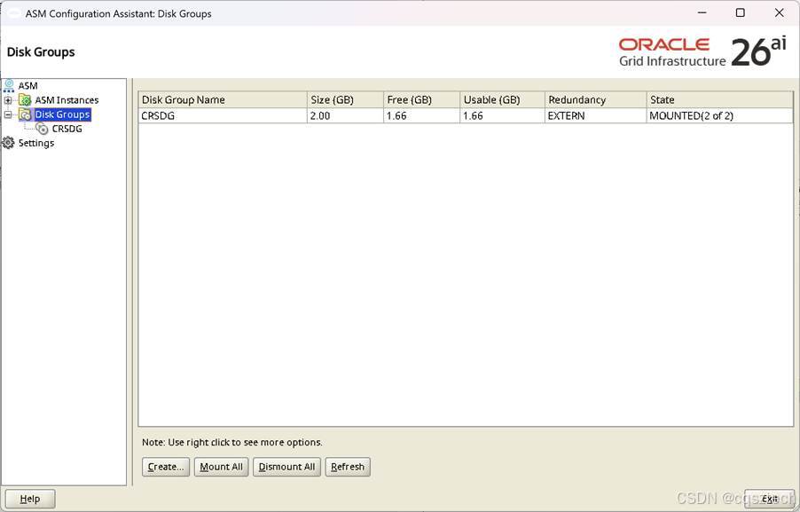Collapse the Disk Groups tree node
This screenshot has height=512, width=800.
(8, 114)
